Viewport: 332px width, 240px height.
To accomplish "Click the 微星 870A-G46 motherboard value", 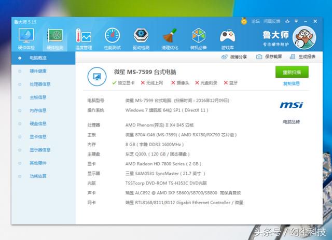I will 181,135.
